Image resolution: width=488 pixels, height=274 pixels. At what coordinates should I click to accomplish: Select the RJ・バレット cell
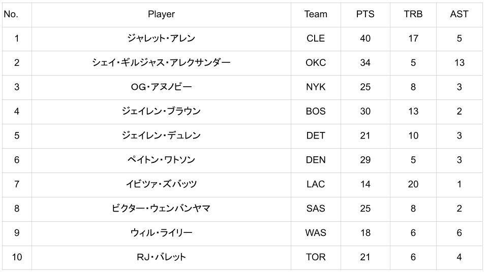[x=161, y=257]
